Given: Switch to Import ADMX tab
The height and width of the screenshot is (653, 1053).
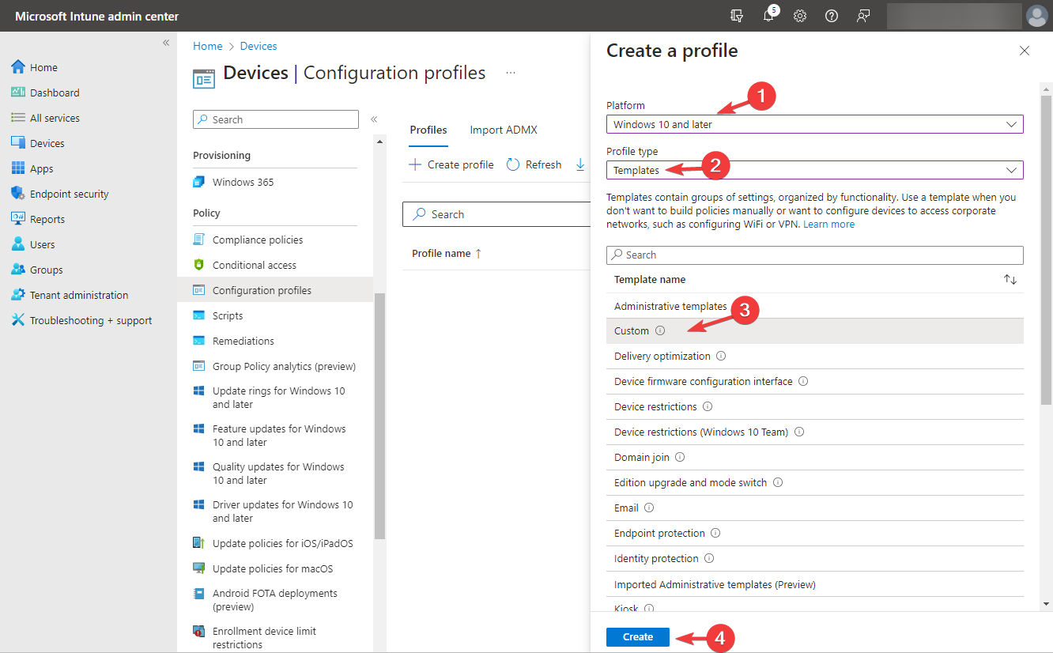Looking at the screenshot, I should pos(504,130).
